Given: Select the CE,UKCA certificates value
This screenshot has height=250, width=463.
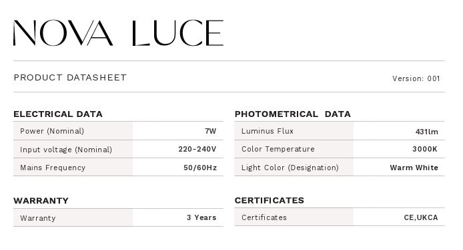Looking at the screenshot, I should pyautogui.click(x=421, y=217).
